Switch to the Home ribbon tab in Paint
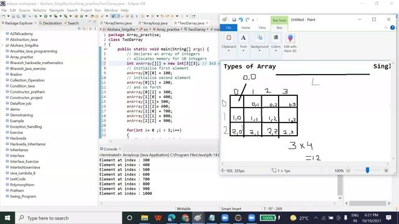The image size is (399, 224). coord(246,27)
